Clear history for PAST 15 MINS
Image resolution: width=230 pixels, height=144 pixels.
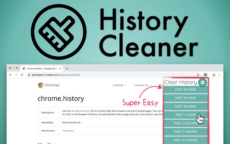point(185,98)
